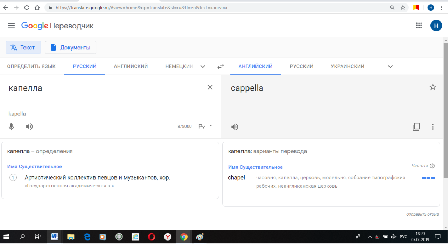Go back in the browser

(x=6, y=7)
